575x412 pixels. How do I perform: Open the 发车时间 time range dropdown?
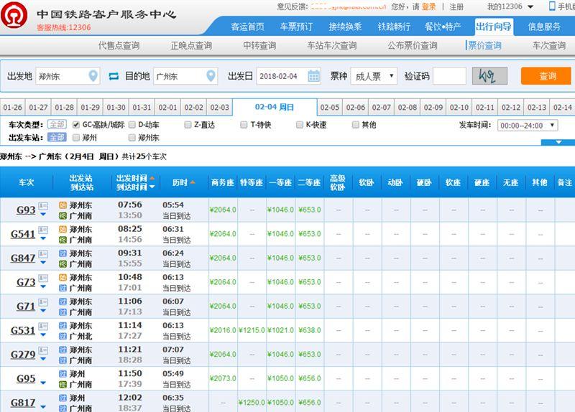point(528,125)
